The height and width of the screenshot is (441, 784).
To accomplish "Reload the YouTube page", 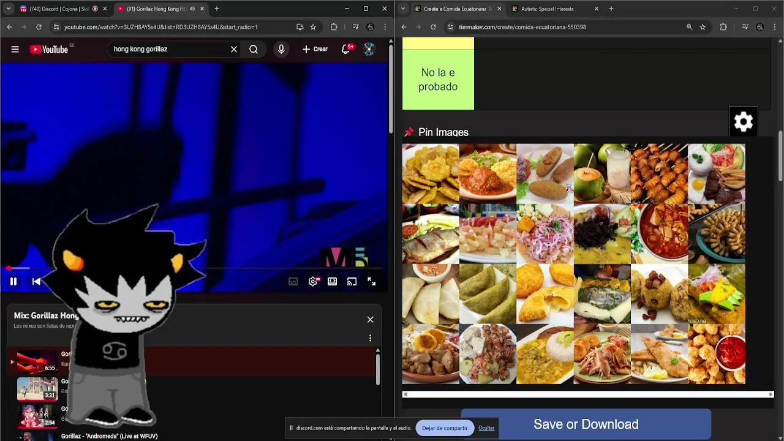I will pos(39,27).
